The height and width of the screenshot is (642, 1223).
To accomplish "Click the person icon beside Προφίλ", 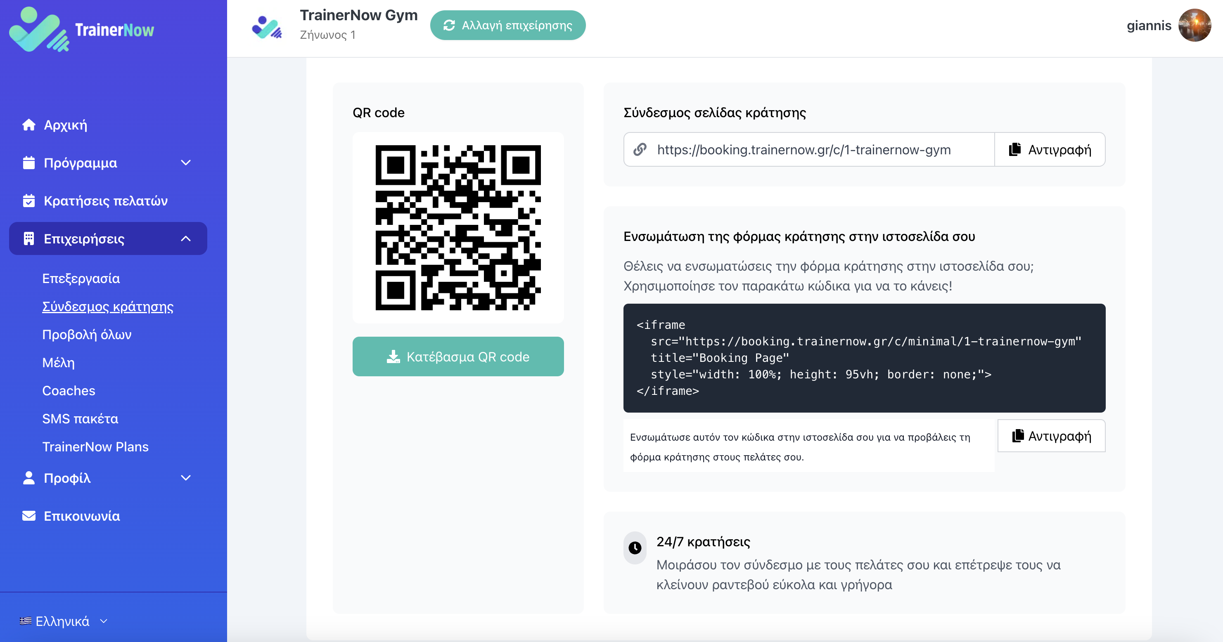I will [x=29, y=478].
